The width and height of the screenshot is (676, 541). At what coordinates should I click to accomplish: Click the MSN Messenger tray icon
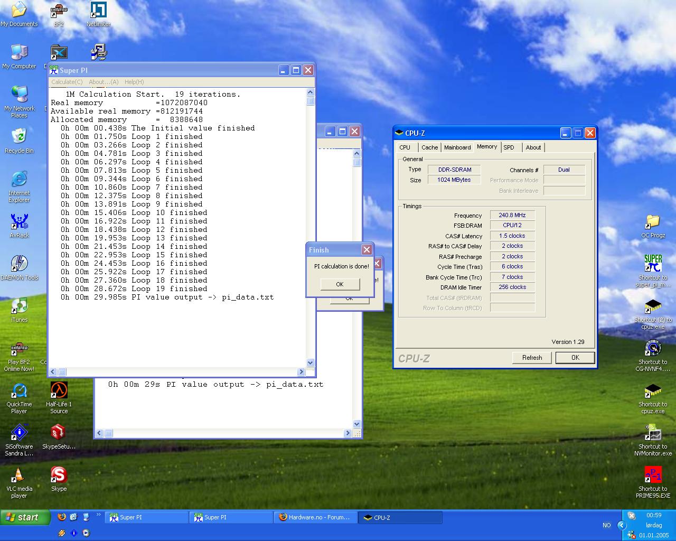631,535
